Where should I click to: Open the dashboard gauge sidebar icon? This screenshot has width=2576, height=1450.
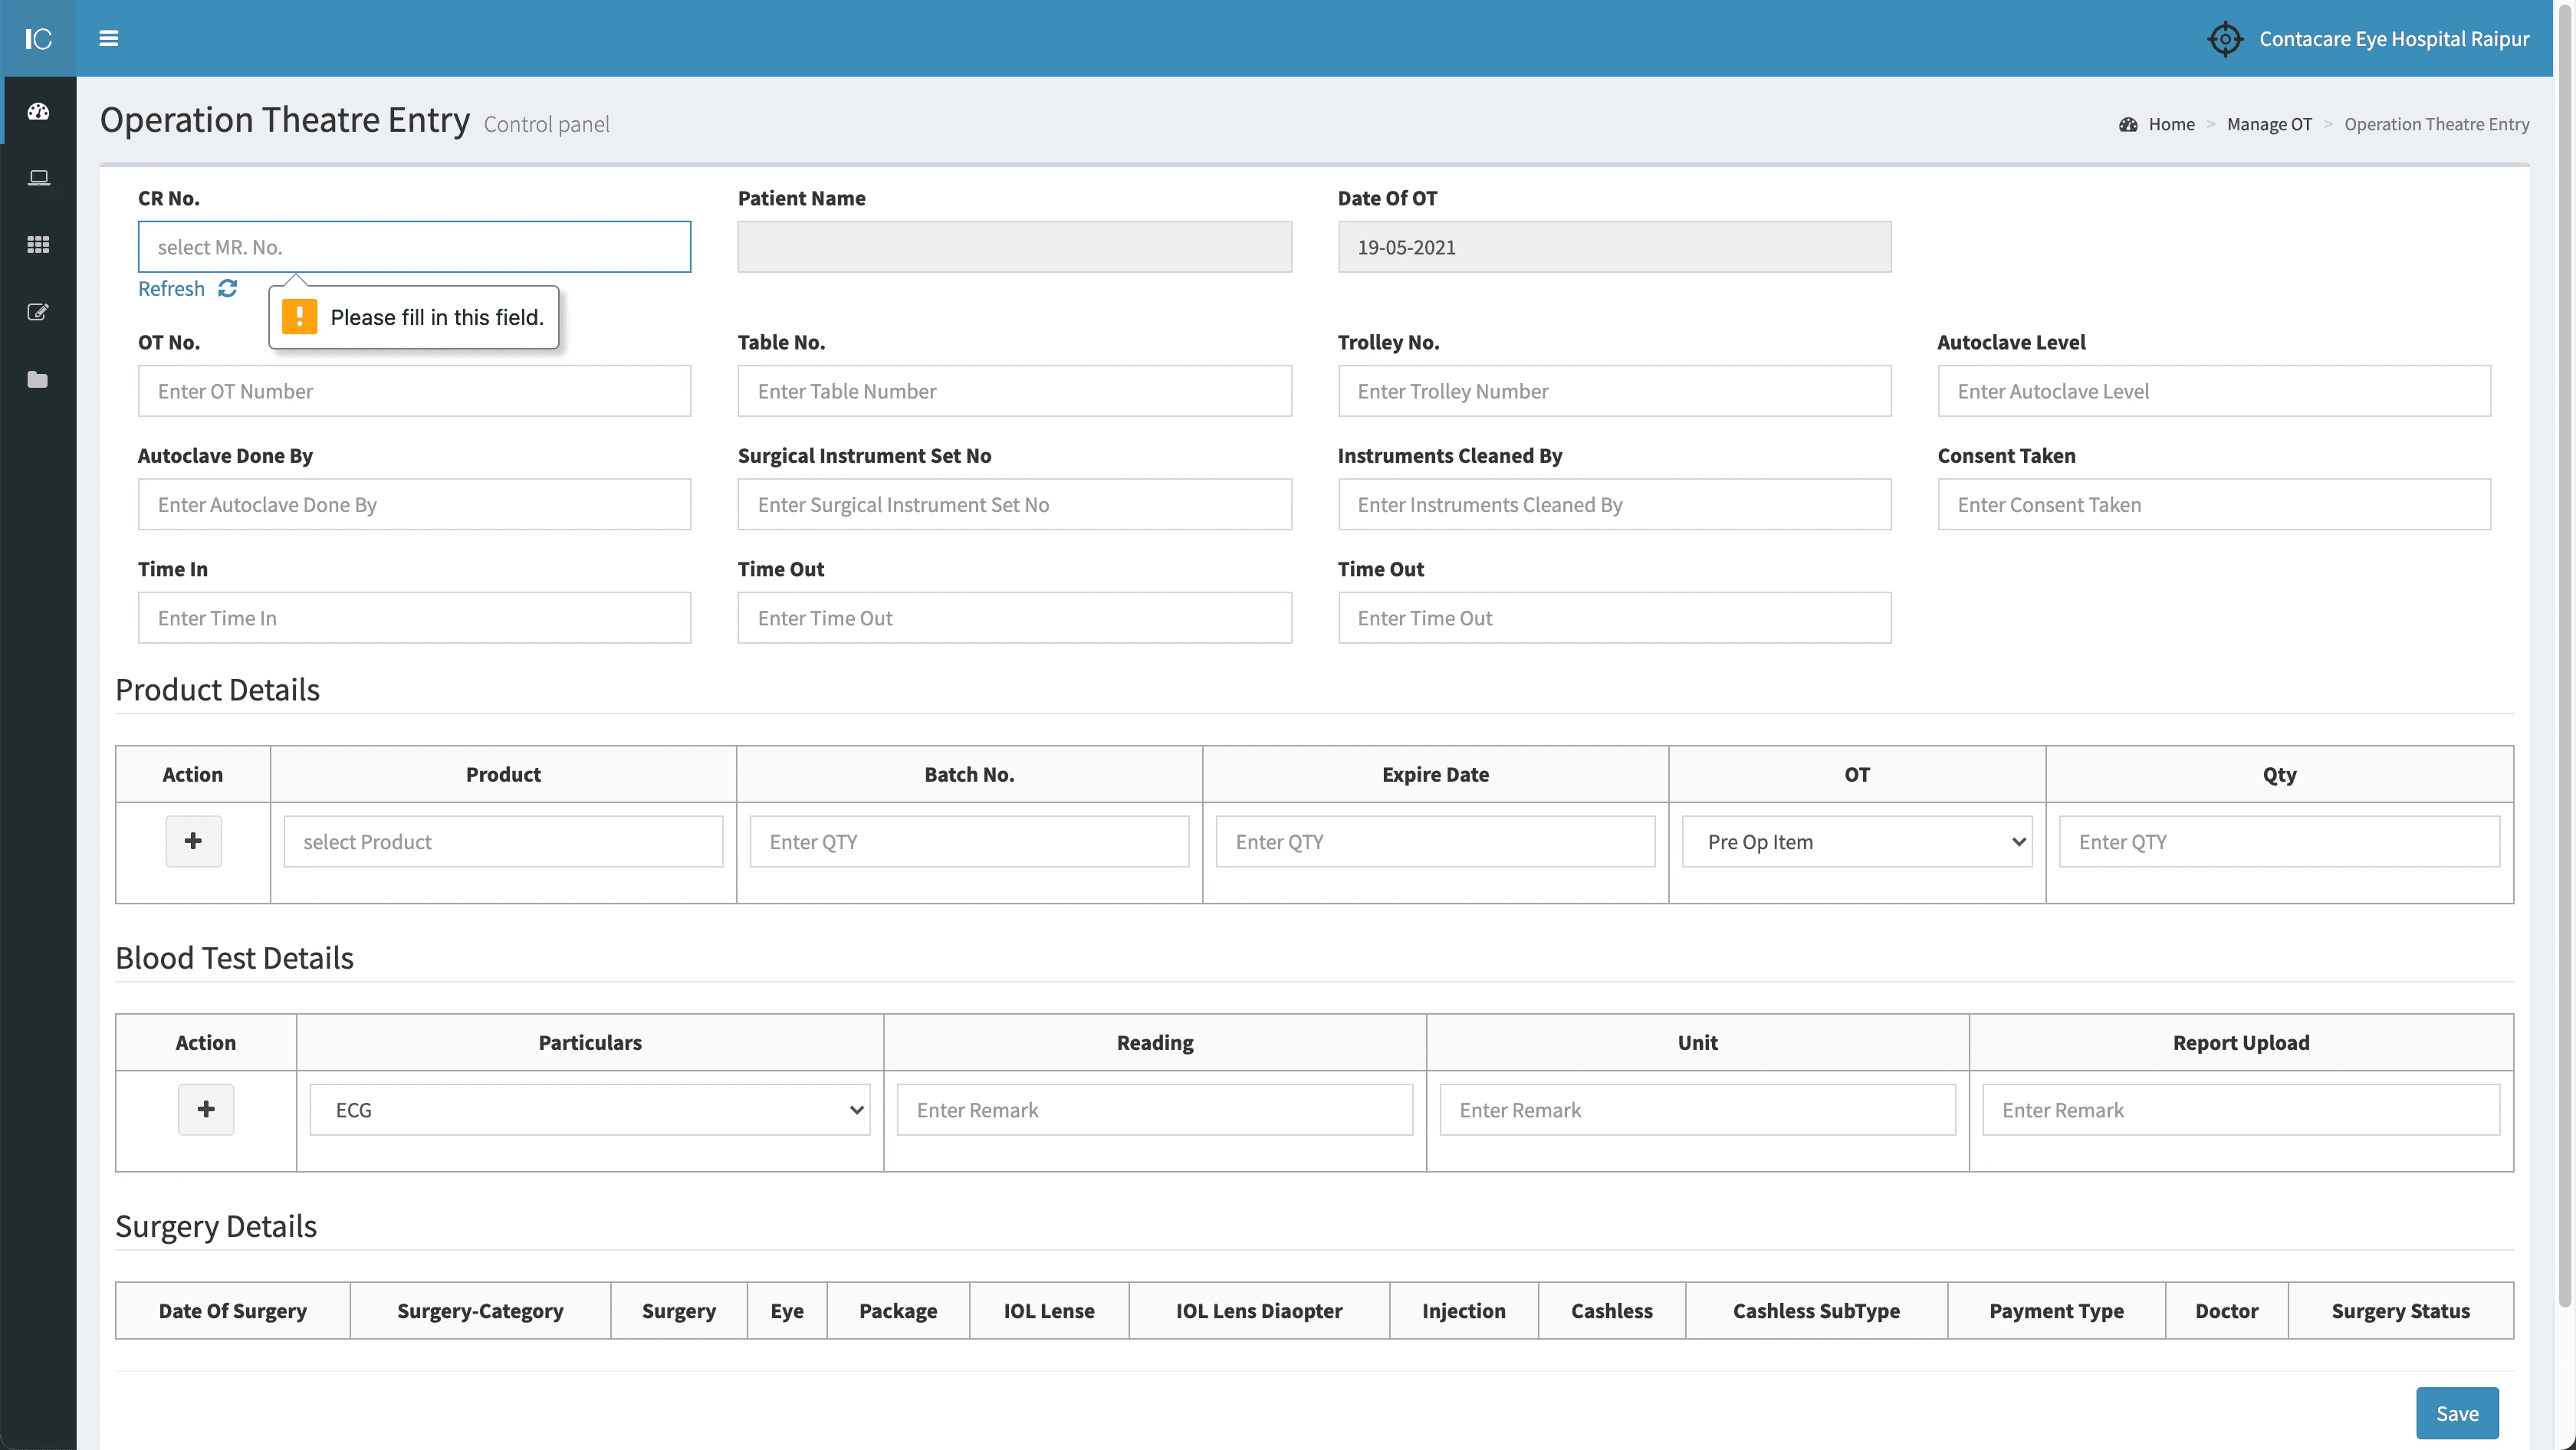(x=38, y=111)
